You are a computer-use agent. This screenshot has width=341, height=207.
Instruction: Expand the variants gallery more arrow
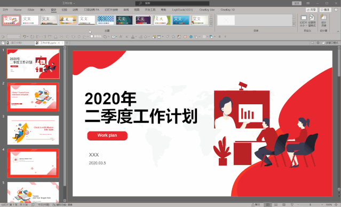(294, 24)
